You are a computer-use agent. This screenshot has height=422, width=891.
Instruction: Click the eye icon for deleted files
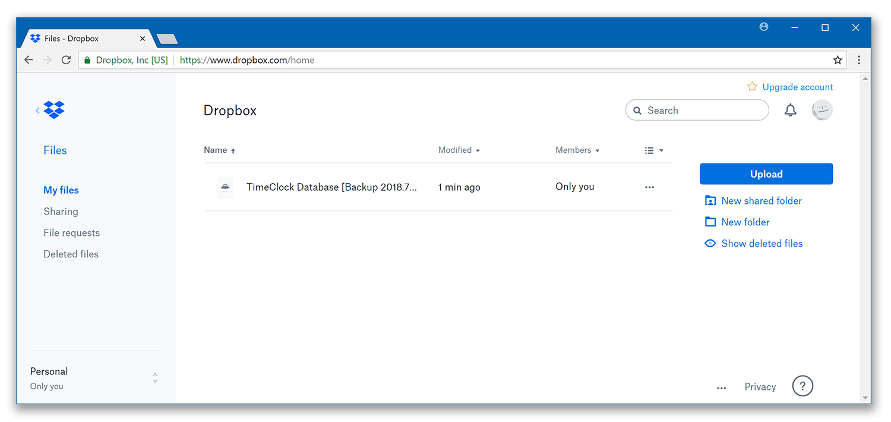pos(710,243)
